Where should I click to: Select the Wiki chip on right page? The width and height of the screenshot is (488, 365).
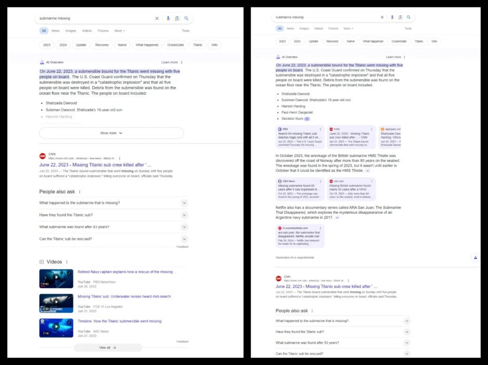[x=434, y=41]
